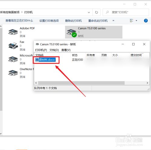Select the Microsoft printer icon
This screenshot has height=150, width=151.
pos(13,59)
